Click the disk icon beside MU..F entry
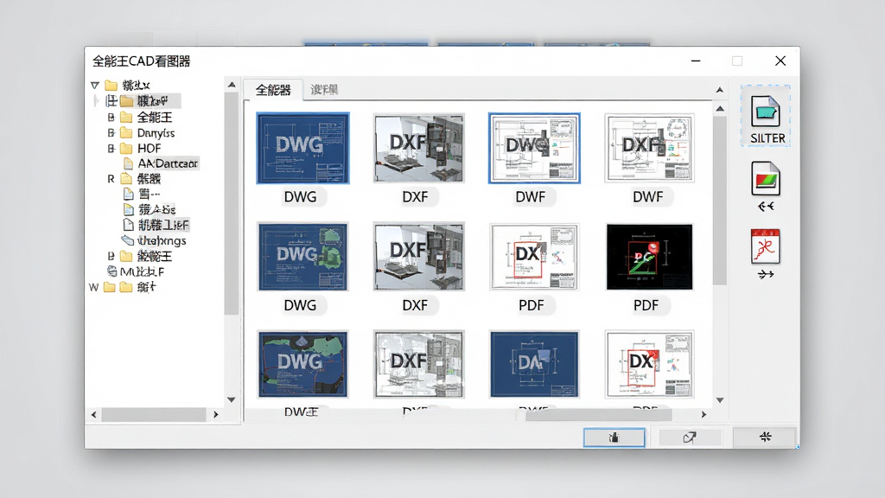 (112, 271)
